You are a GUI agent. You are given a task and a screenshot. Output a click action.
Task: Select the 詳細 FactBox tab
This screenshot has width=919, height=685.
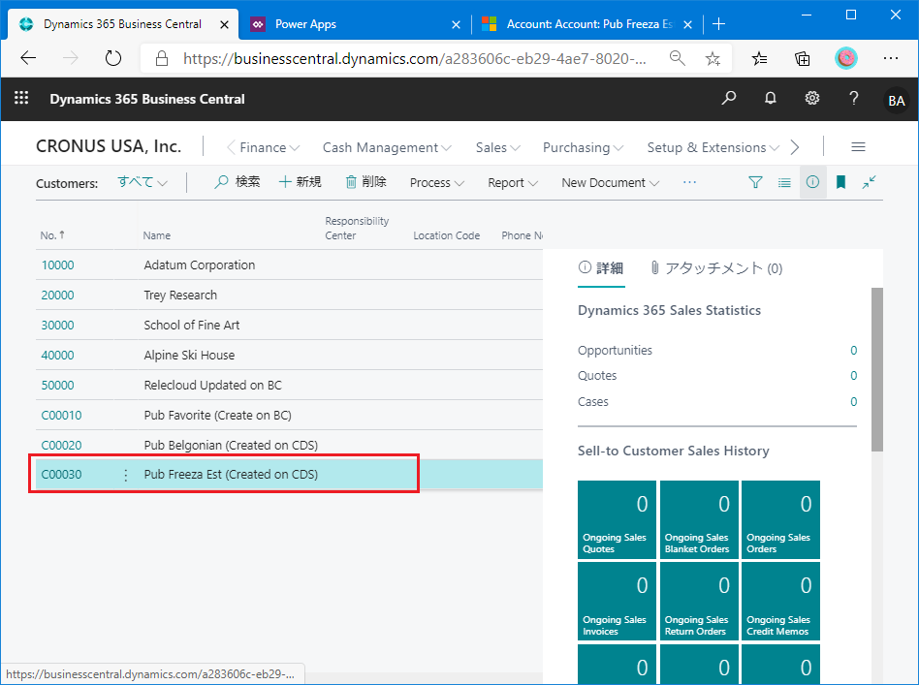601,268
